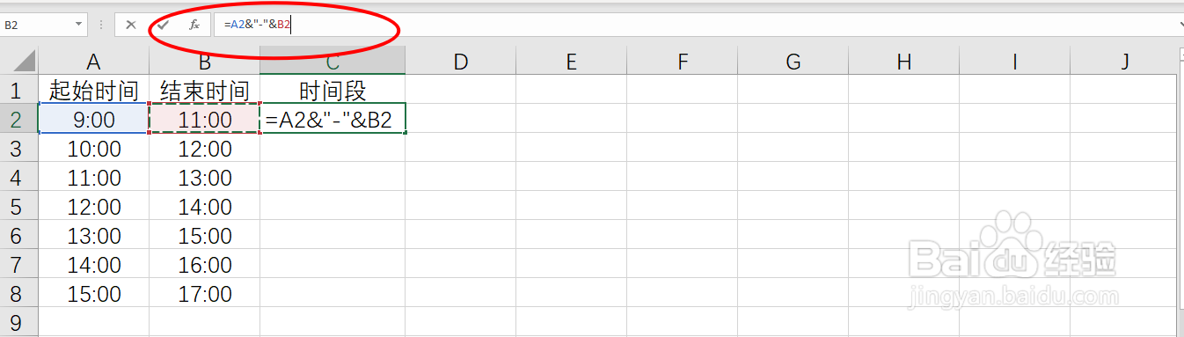Select column A header

(x=93, y=61)
